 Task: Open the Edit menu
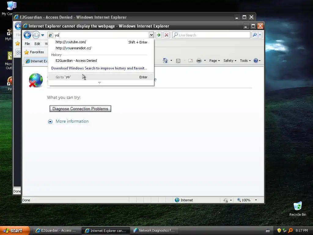pos(37,44)
